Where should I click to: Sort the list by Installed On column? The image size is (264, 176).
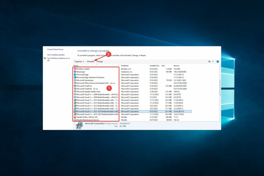point(155,66)
